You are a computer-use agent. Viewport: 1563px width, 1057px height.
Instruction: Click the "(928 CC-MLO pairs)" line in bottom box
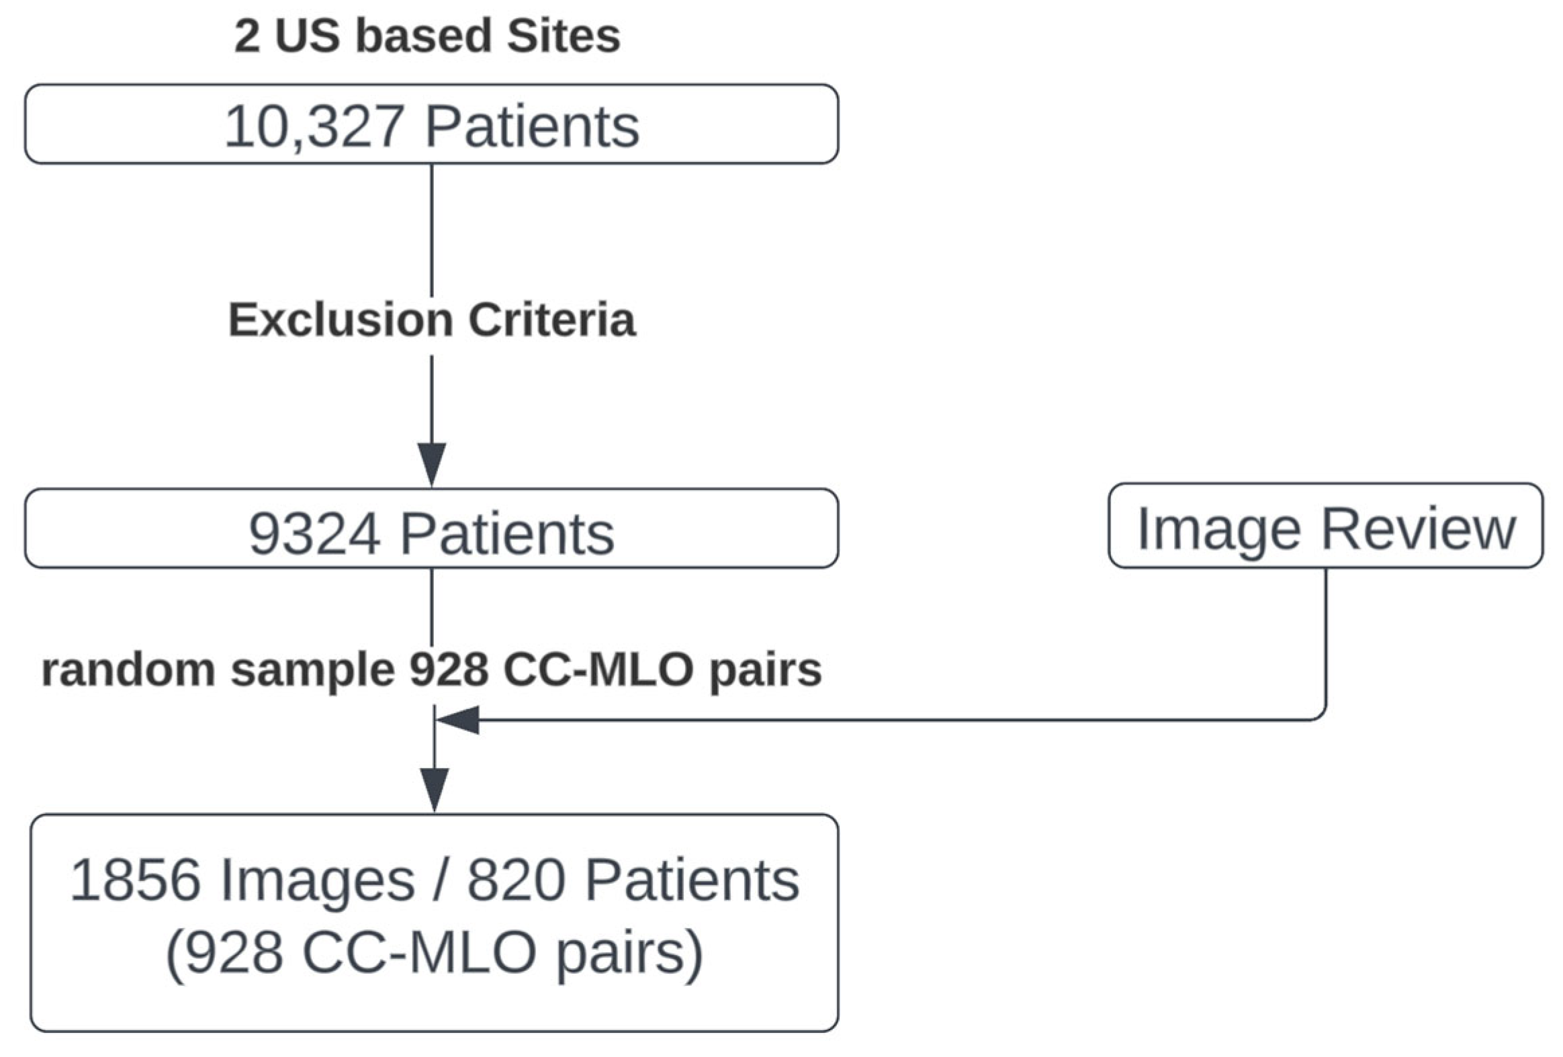pyautogui.click(x=435, y=952)
